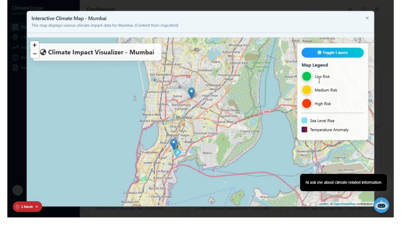Click the 'Interactive Climate Map - Mumbai' dialog title

tap(69, 18)
